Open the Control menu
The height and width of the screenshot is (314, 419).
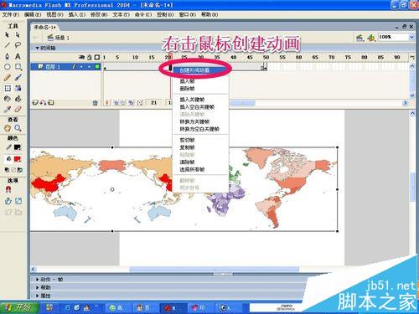tap(165, 14)
